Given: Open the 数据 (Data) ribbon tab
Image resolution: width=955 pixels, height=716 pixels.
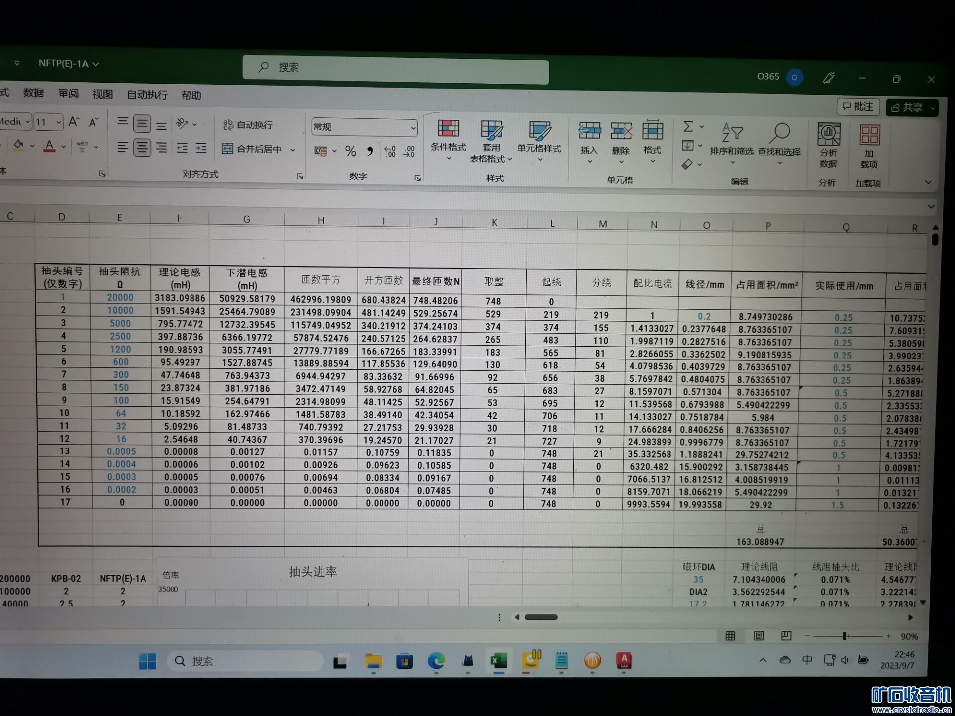Looking at the screenshot, I should pos(33,93).
